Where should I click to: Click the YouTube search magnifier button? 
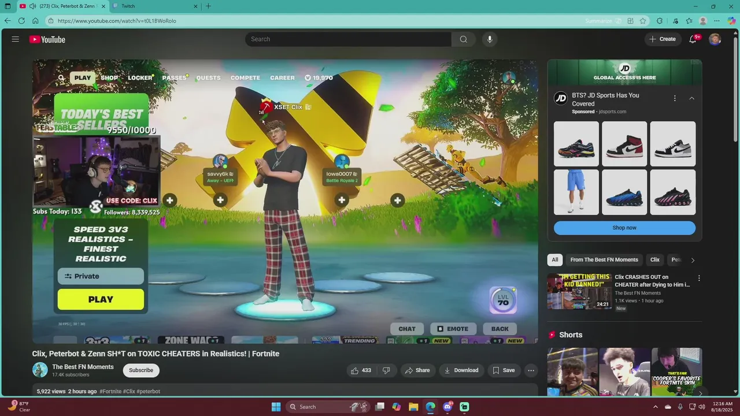click(x=463, y=39)
